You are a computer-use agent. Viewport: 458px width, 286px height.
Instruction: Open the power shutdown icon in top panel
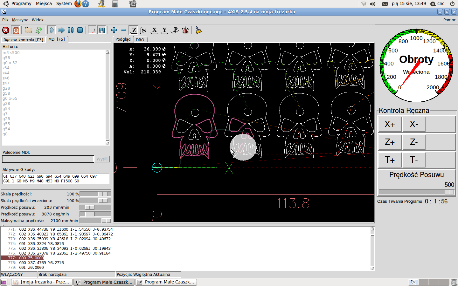pyautogui.click(x=452, y=4)
